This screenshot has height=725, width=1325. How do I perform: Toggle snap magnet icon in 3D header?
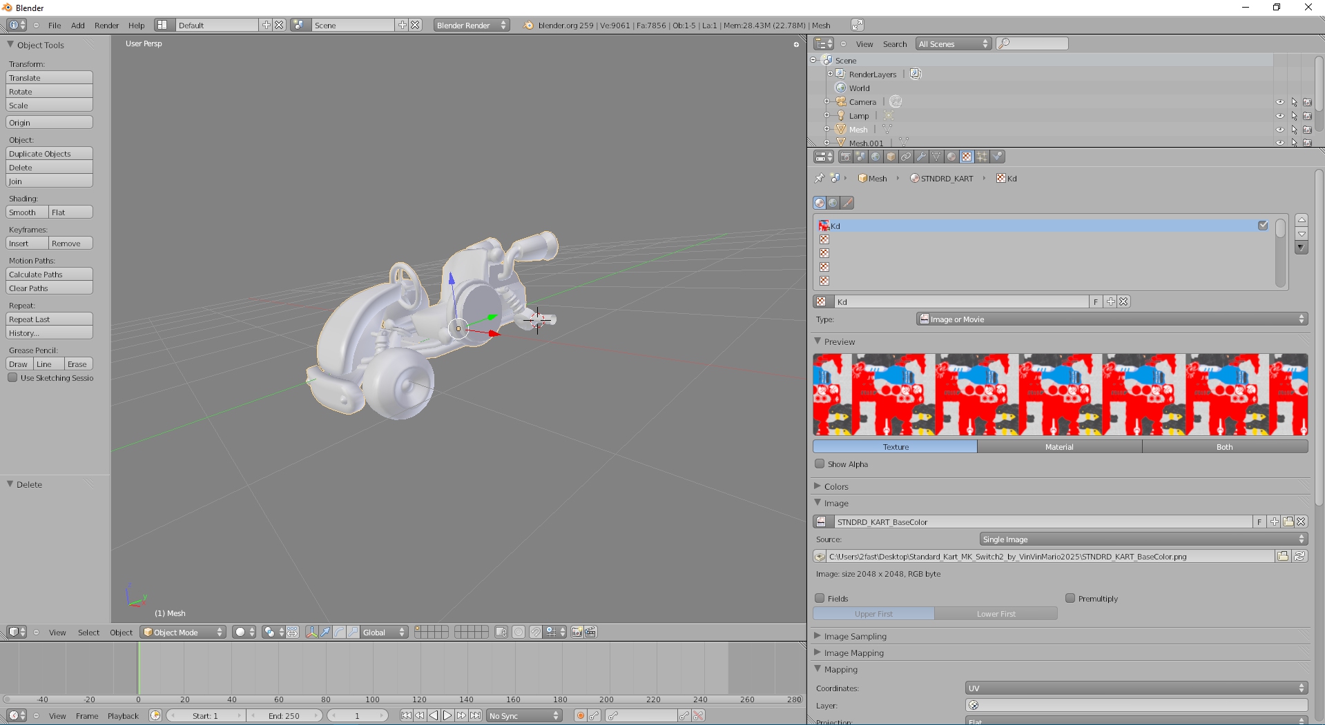pos(536,632)
